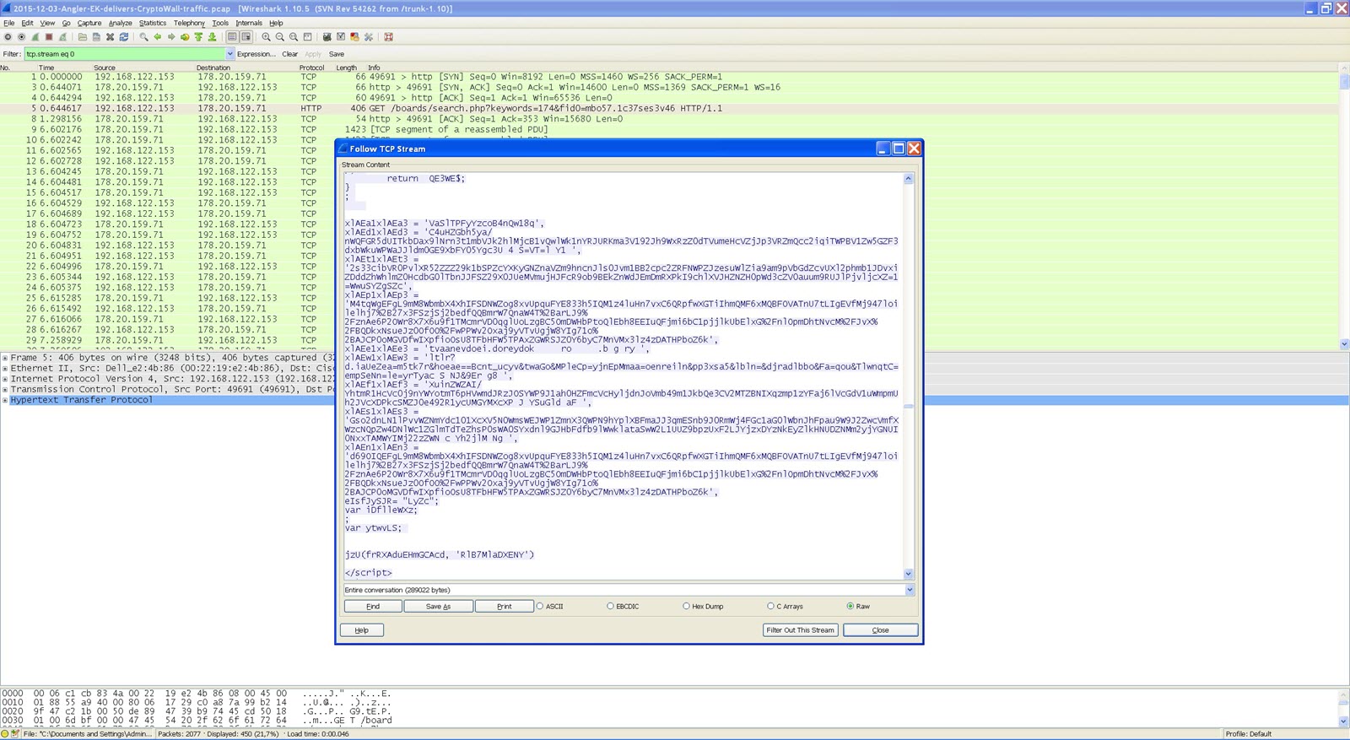
Task: Click the stream content scrollbar down arrow
Action: (909, 574)
